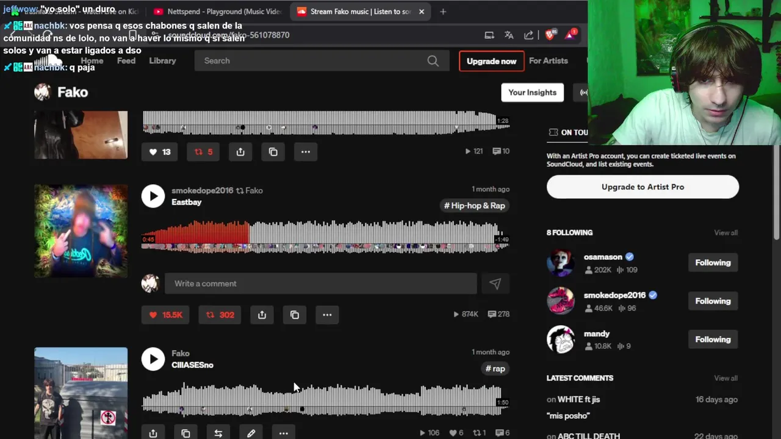The width and height of the screenshot is (781, 439).
Task: Seek within the Eastbay waveform
Action: [x=325, y=237]
